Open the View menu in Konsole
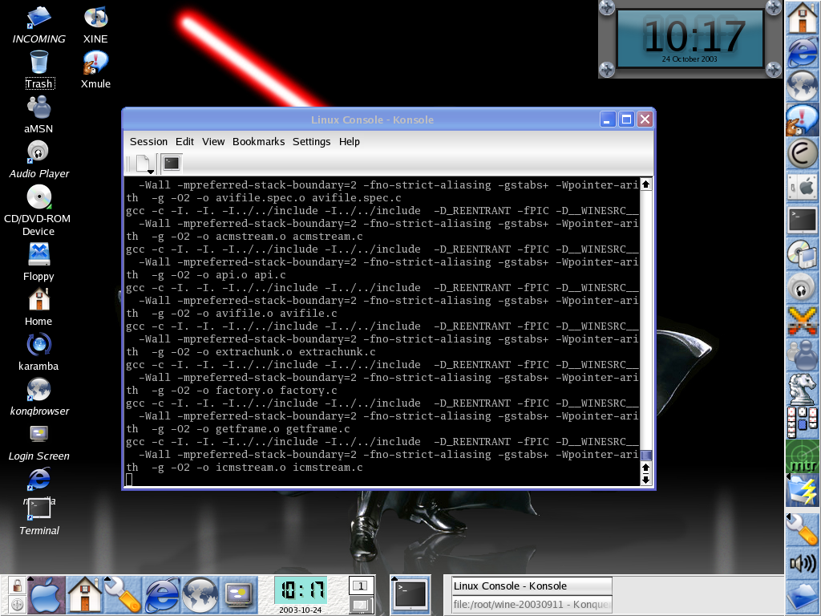The height and width of the screenshot is (616, 821). [x=213, y=141]
